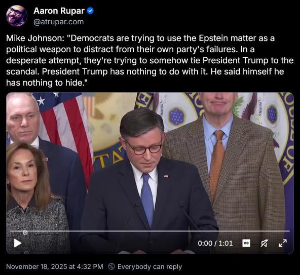Click the blue verified checkmark badge
Viewport: 300px width, 275px height.
(90, 11)
